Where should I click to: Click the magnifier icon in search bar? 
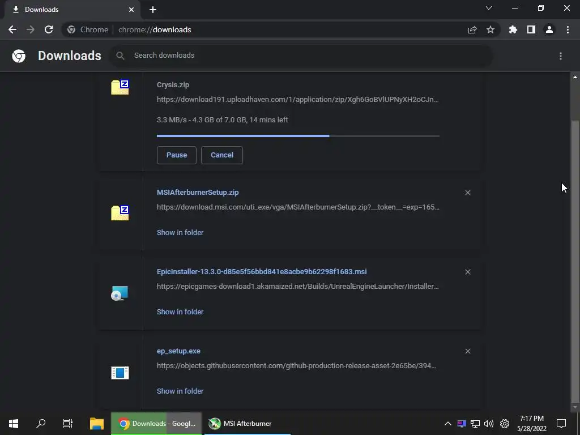click(x=120, y=56)
